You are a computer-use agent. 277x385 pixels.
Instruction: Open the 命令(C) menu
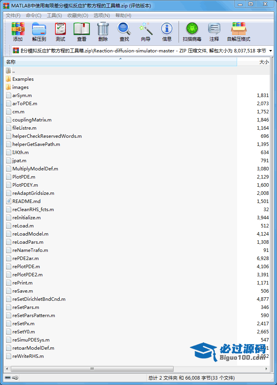pyautogui.click(x=34, y=16)
